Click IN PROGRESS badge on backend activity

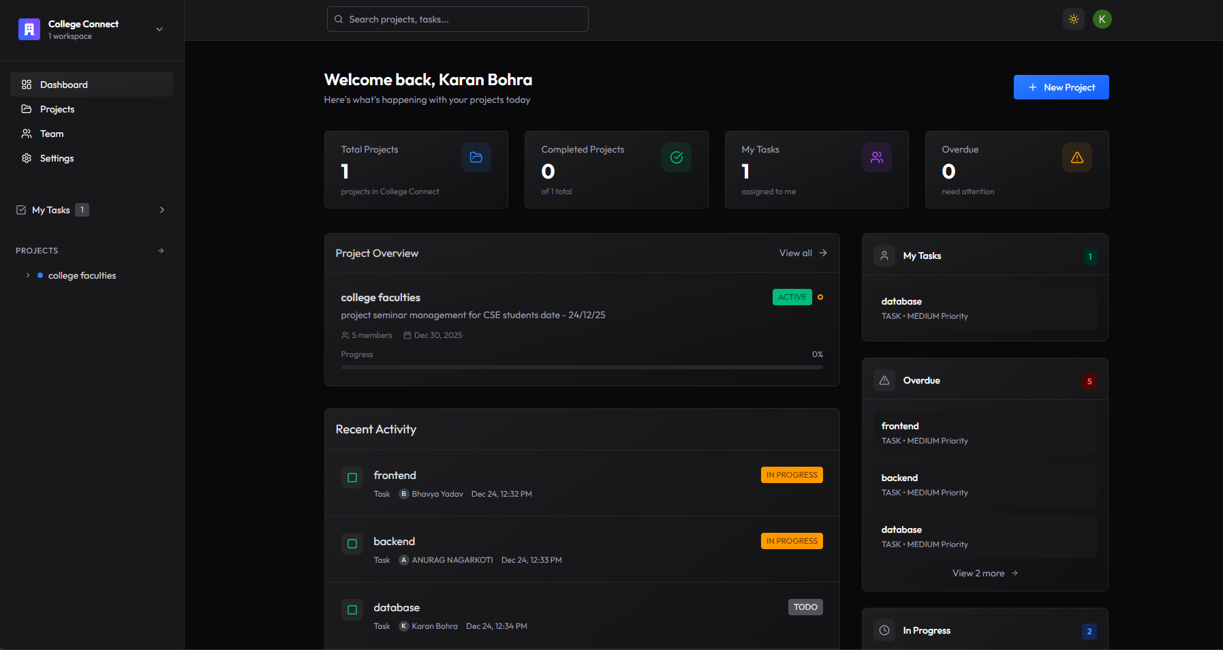[x=792, y=541]
